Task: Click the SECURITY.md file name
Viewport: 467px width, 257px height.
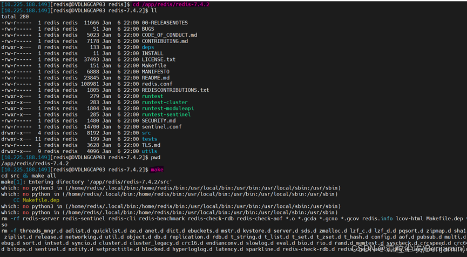Action: pos(158,120)
